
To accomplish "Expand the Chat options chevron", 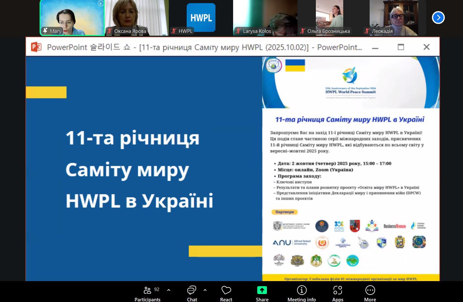I will point(205,290).
